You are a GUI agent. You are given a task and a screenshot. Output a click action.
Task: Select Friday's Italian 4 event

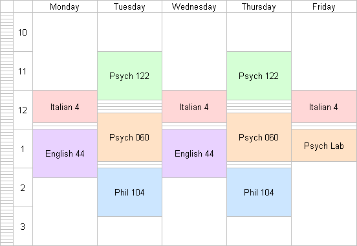tap(324, 106)
